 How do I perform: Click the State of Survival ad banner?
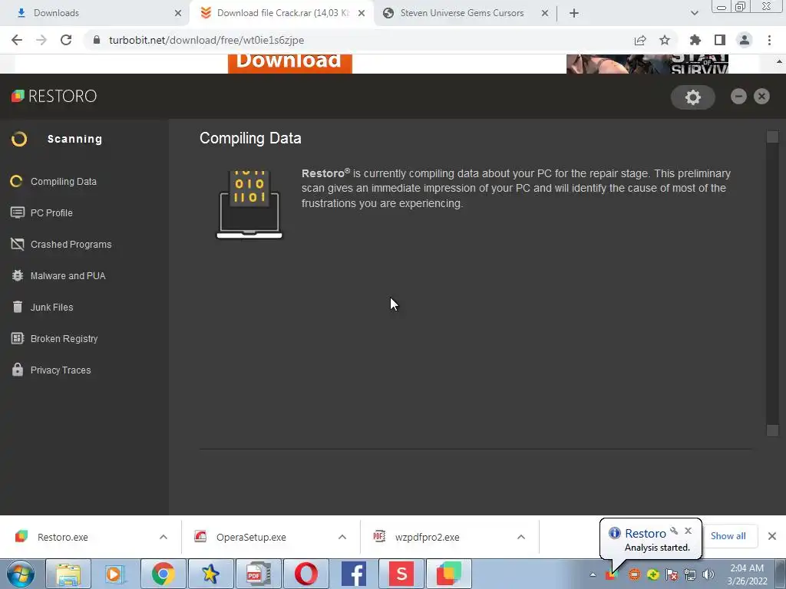click(x=647, y=64)
